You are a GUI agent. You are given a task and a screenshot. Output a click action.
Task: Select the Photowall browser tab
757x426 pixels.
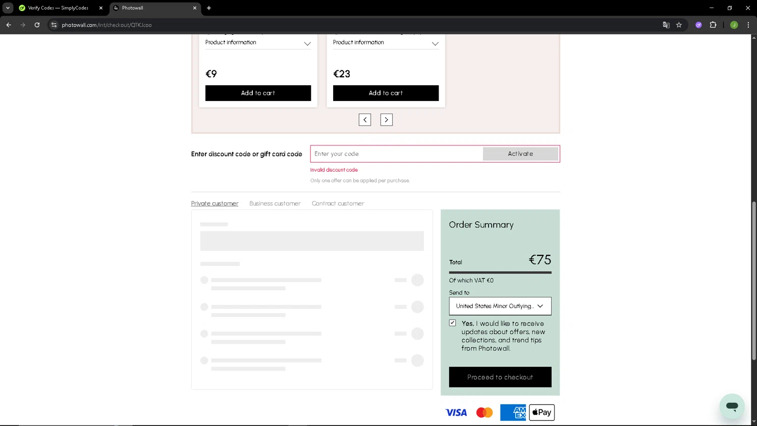point(155,8)
